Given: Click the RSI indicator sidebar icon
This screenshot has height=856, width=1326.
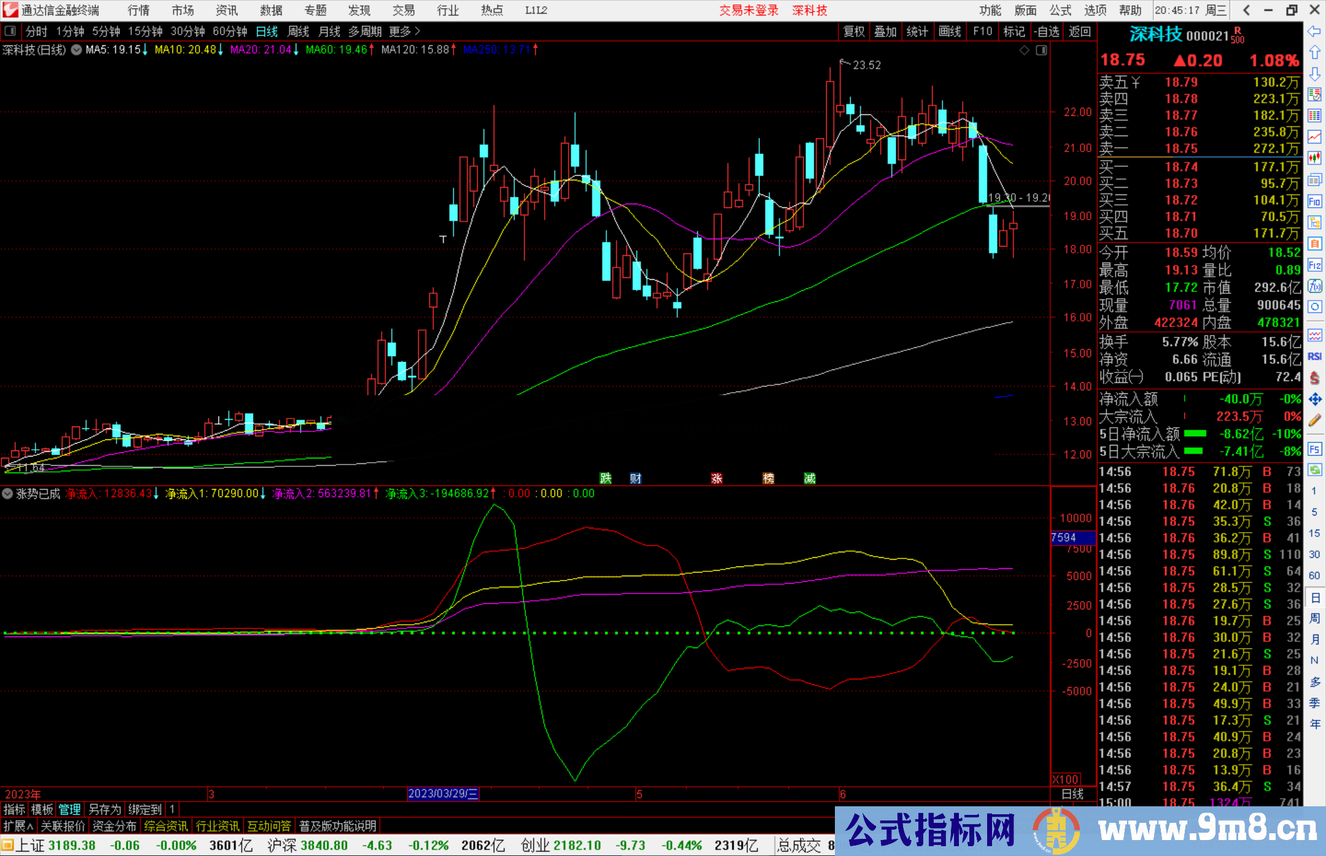Looking at the screenshot, I should point(1314,357).
